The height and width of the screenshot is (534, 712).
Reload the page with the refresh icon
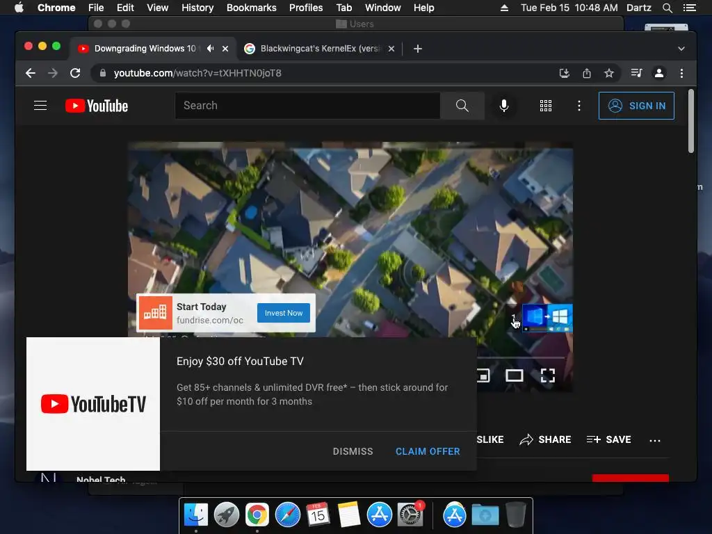click(75, 73)
